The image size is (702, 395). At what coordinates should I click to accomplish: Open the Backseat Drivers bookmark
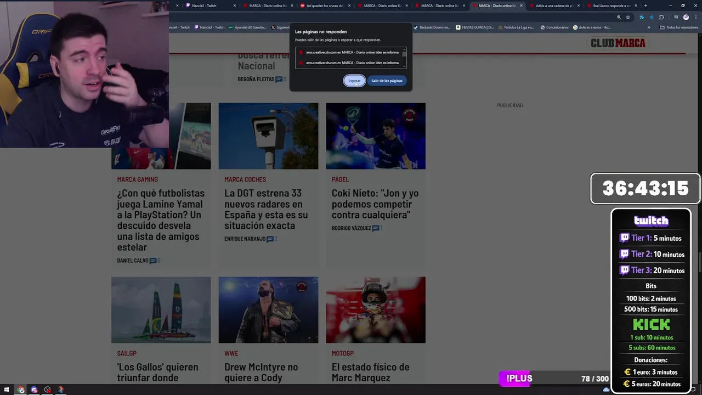coord(432,27)
